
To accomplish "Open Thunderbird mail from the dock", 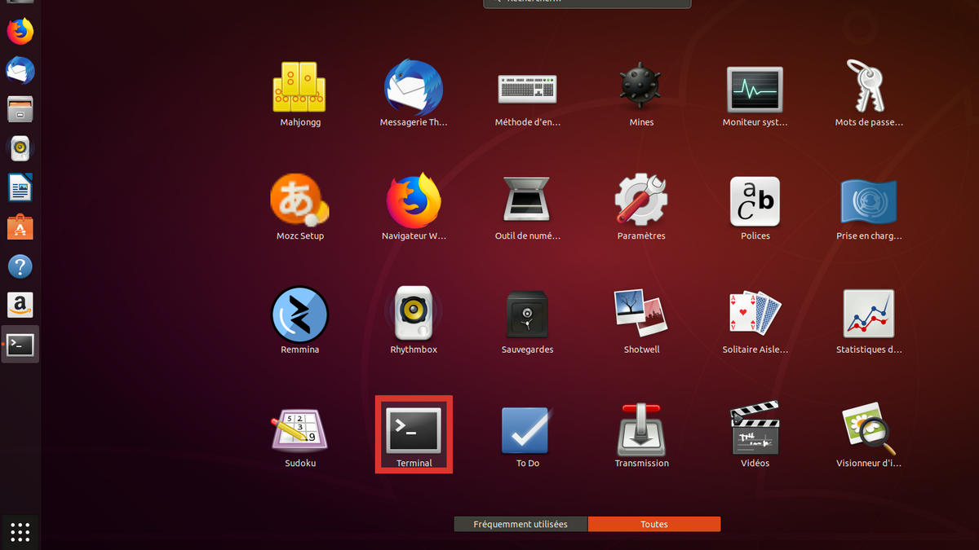I will pos(20,71).
